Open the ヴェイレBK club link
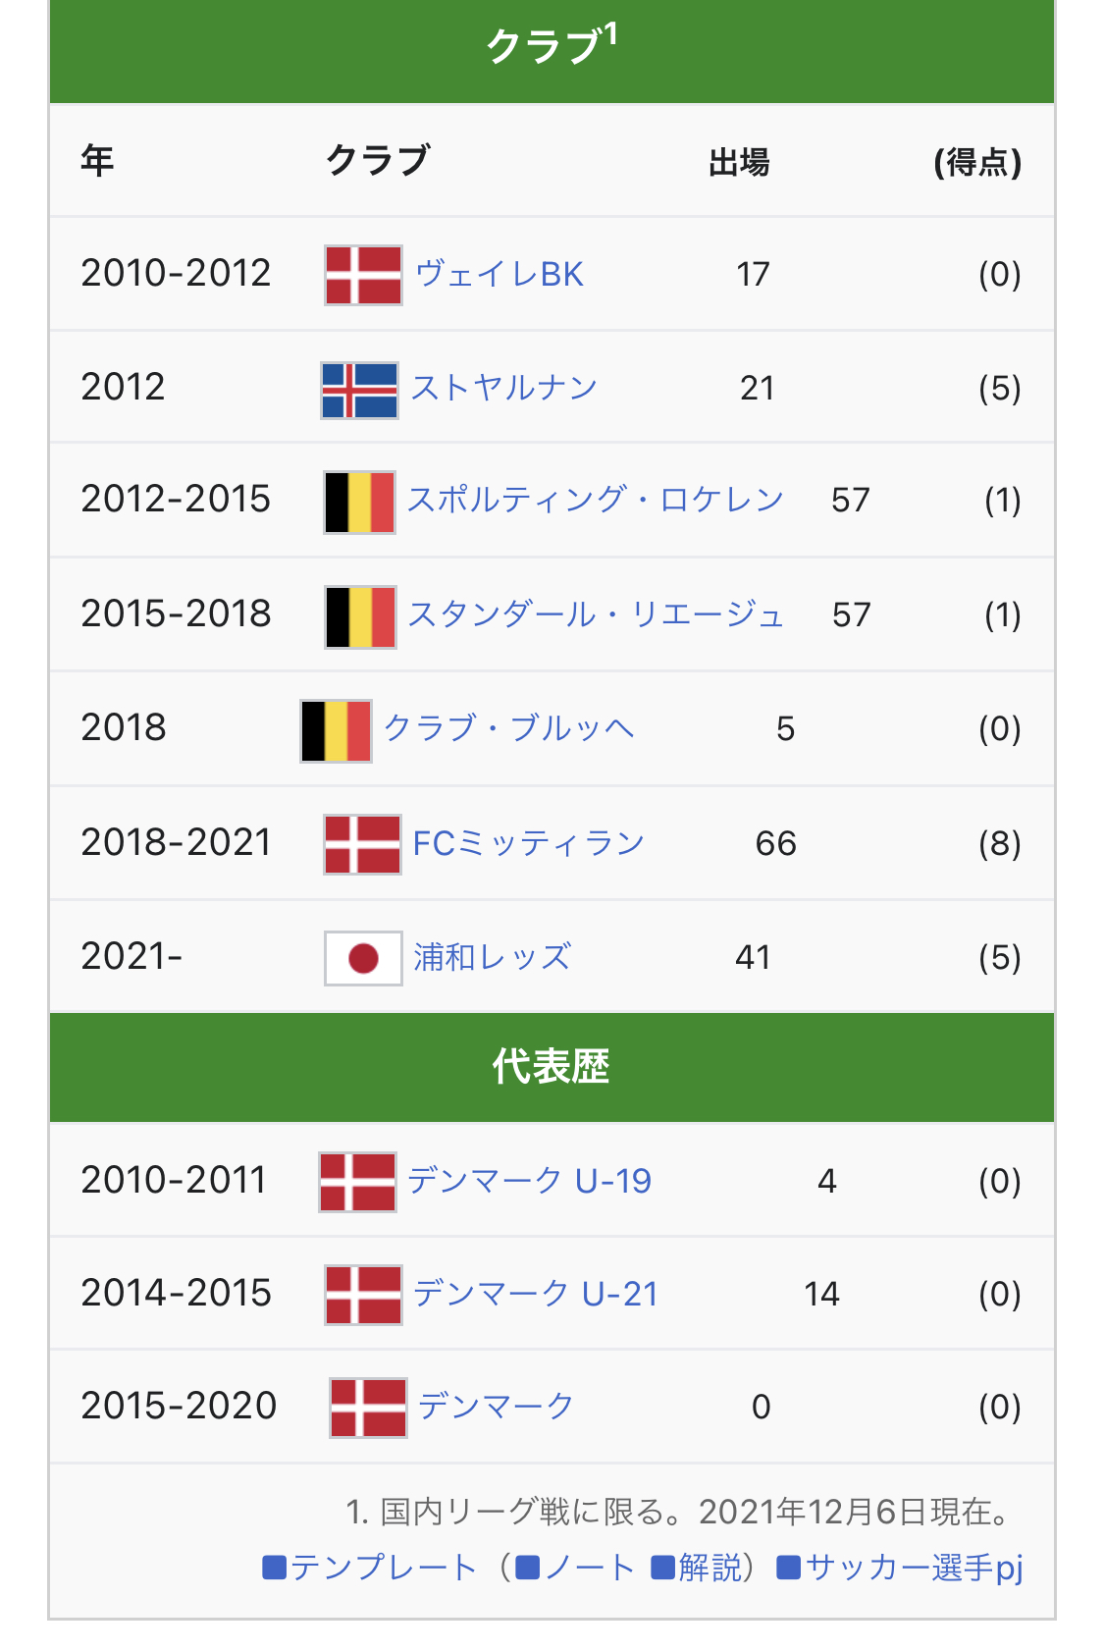The width and height of the screenshot is (1104, 1651). (x=499, y=274)
